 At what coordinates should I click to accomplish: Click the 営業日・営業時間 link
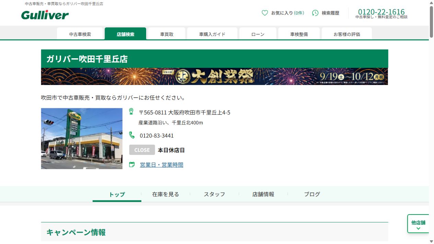[162, 165]
